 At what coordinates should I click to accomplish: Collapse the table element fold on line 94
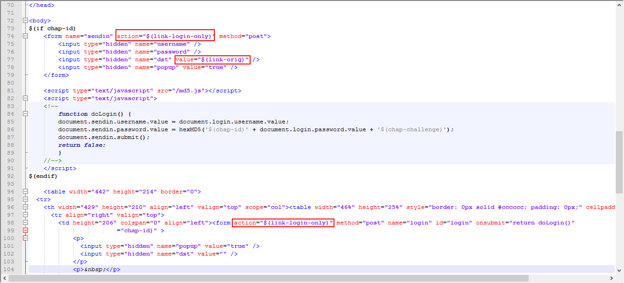coord(25,192)
